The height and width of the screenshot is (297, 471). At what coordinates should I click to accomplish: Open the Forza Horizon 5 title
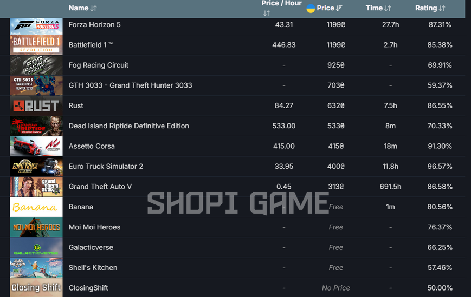(95, 24)
